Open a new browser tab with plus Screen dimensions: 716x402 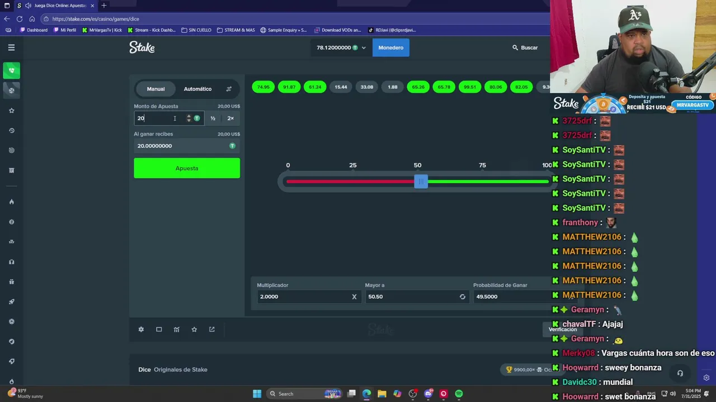(103, 6)
